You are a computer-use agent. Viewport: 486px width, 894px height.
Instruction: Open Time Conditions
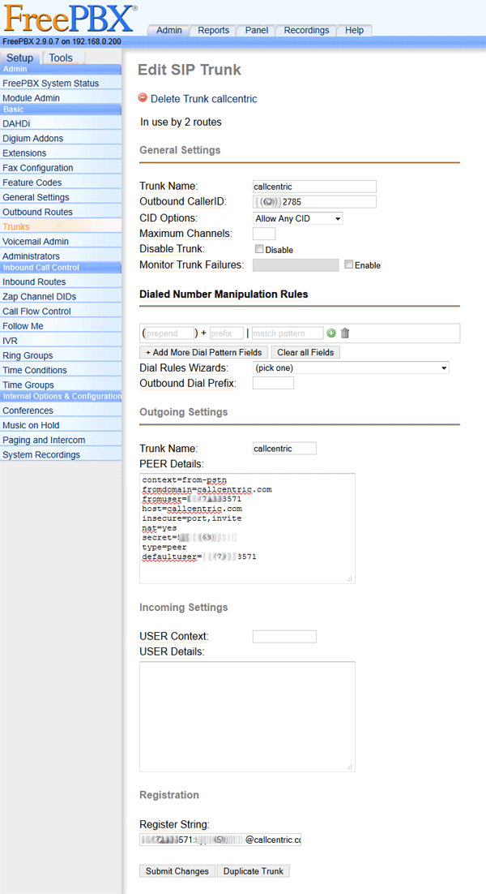[x=60, y=370]
